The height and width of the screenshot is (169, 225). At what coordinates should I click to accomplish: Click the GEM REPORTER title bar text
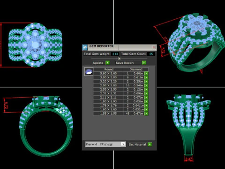point(101,46)
